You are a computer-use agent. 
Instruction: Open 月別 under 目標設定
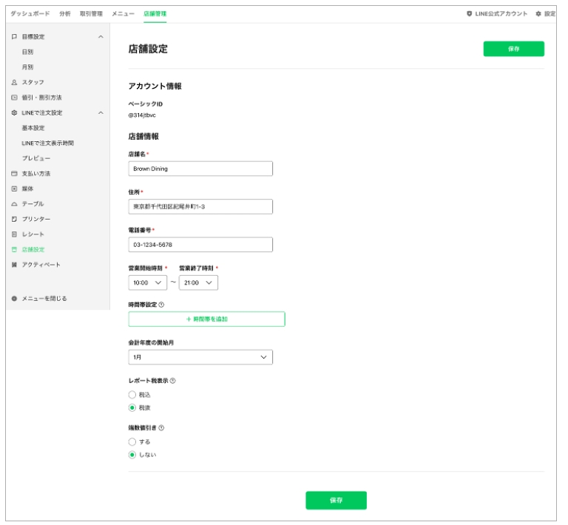(x=27, y=67)
